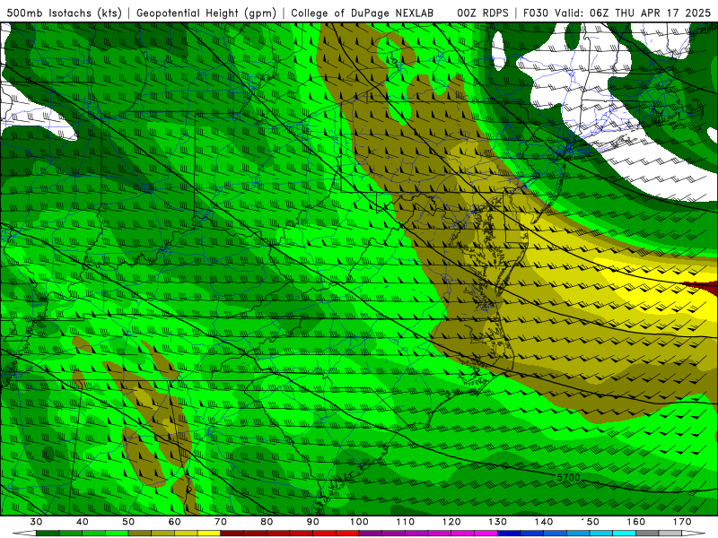718x538 pixels.
Task: Click the dark red wind maximum on the map
Action: [x=705, y=287]
